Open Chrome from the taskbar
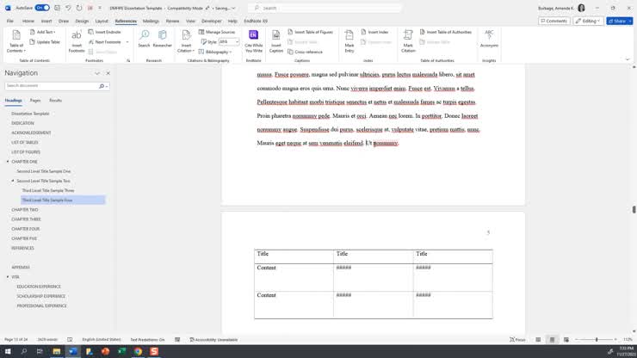 coord(138,351)
